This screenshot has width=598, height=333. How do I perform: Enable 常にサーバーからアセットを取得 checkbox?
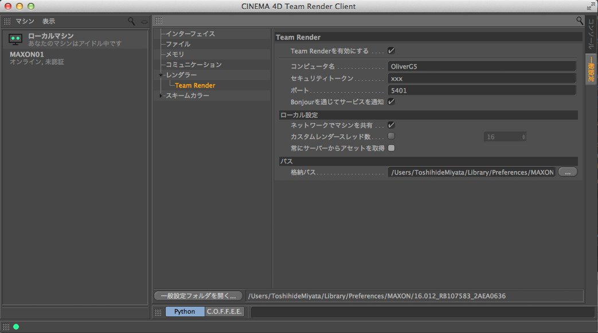(x=391, y=148)
